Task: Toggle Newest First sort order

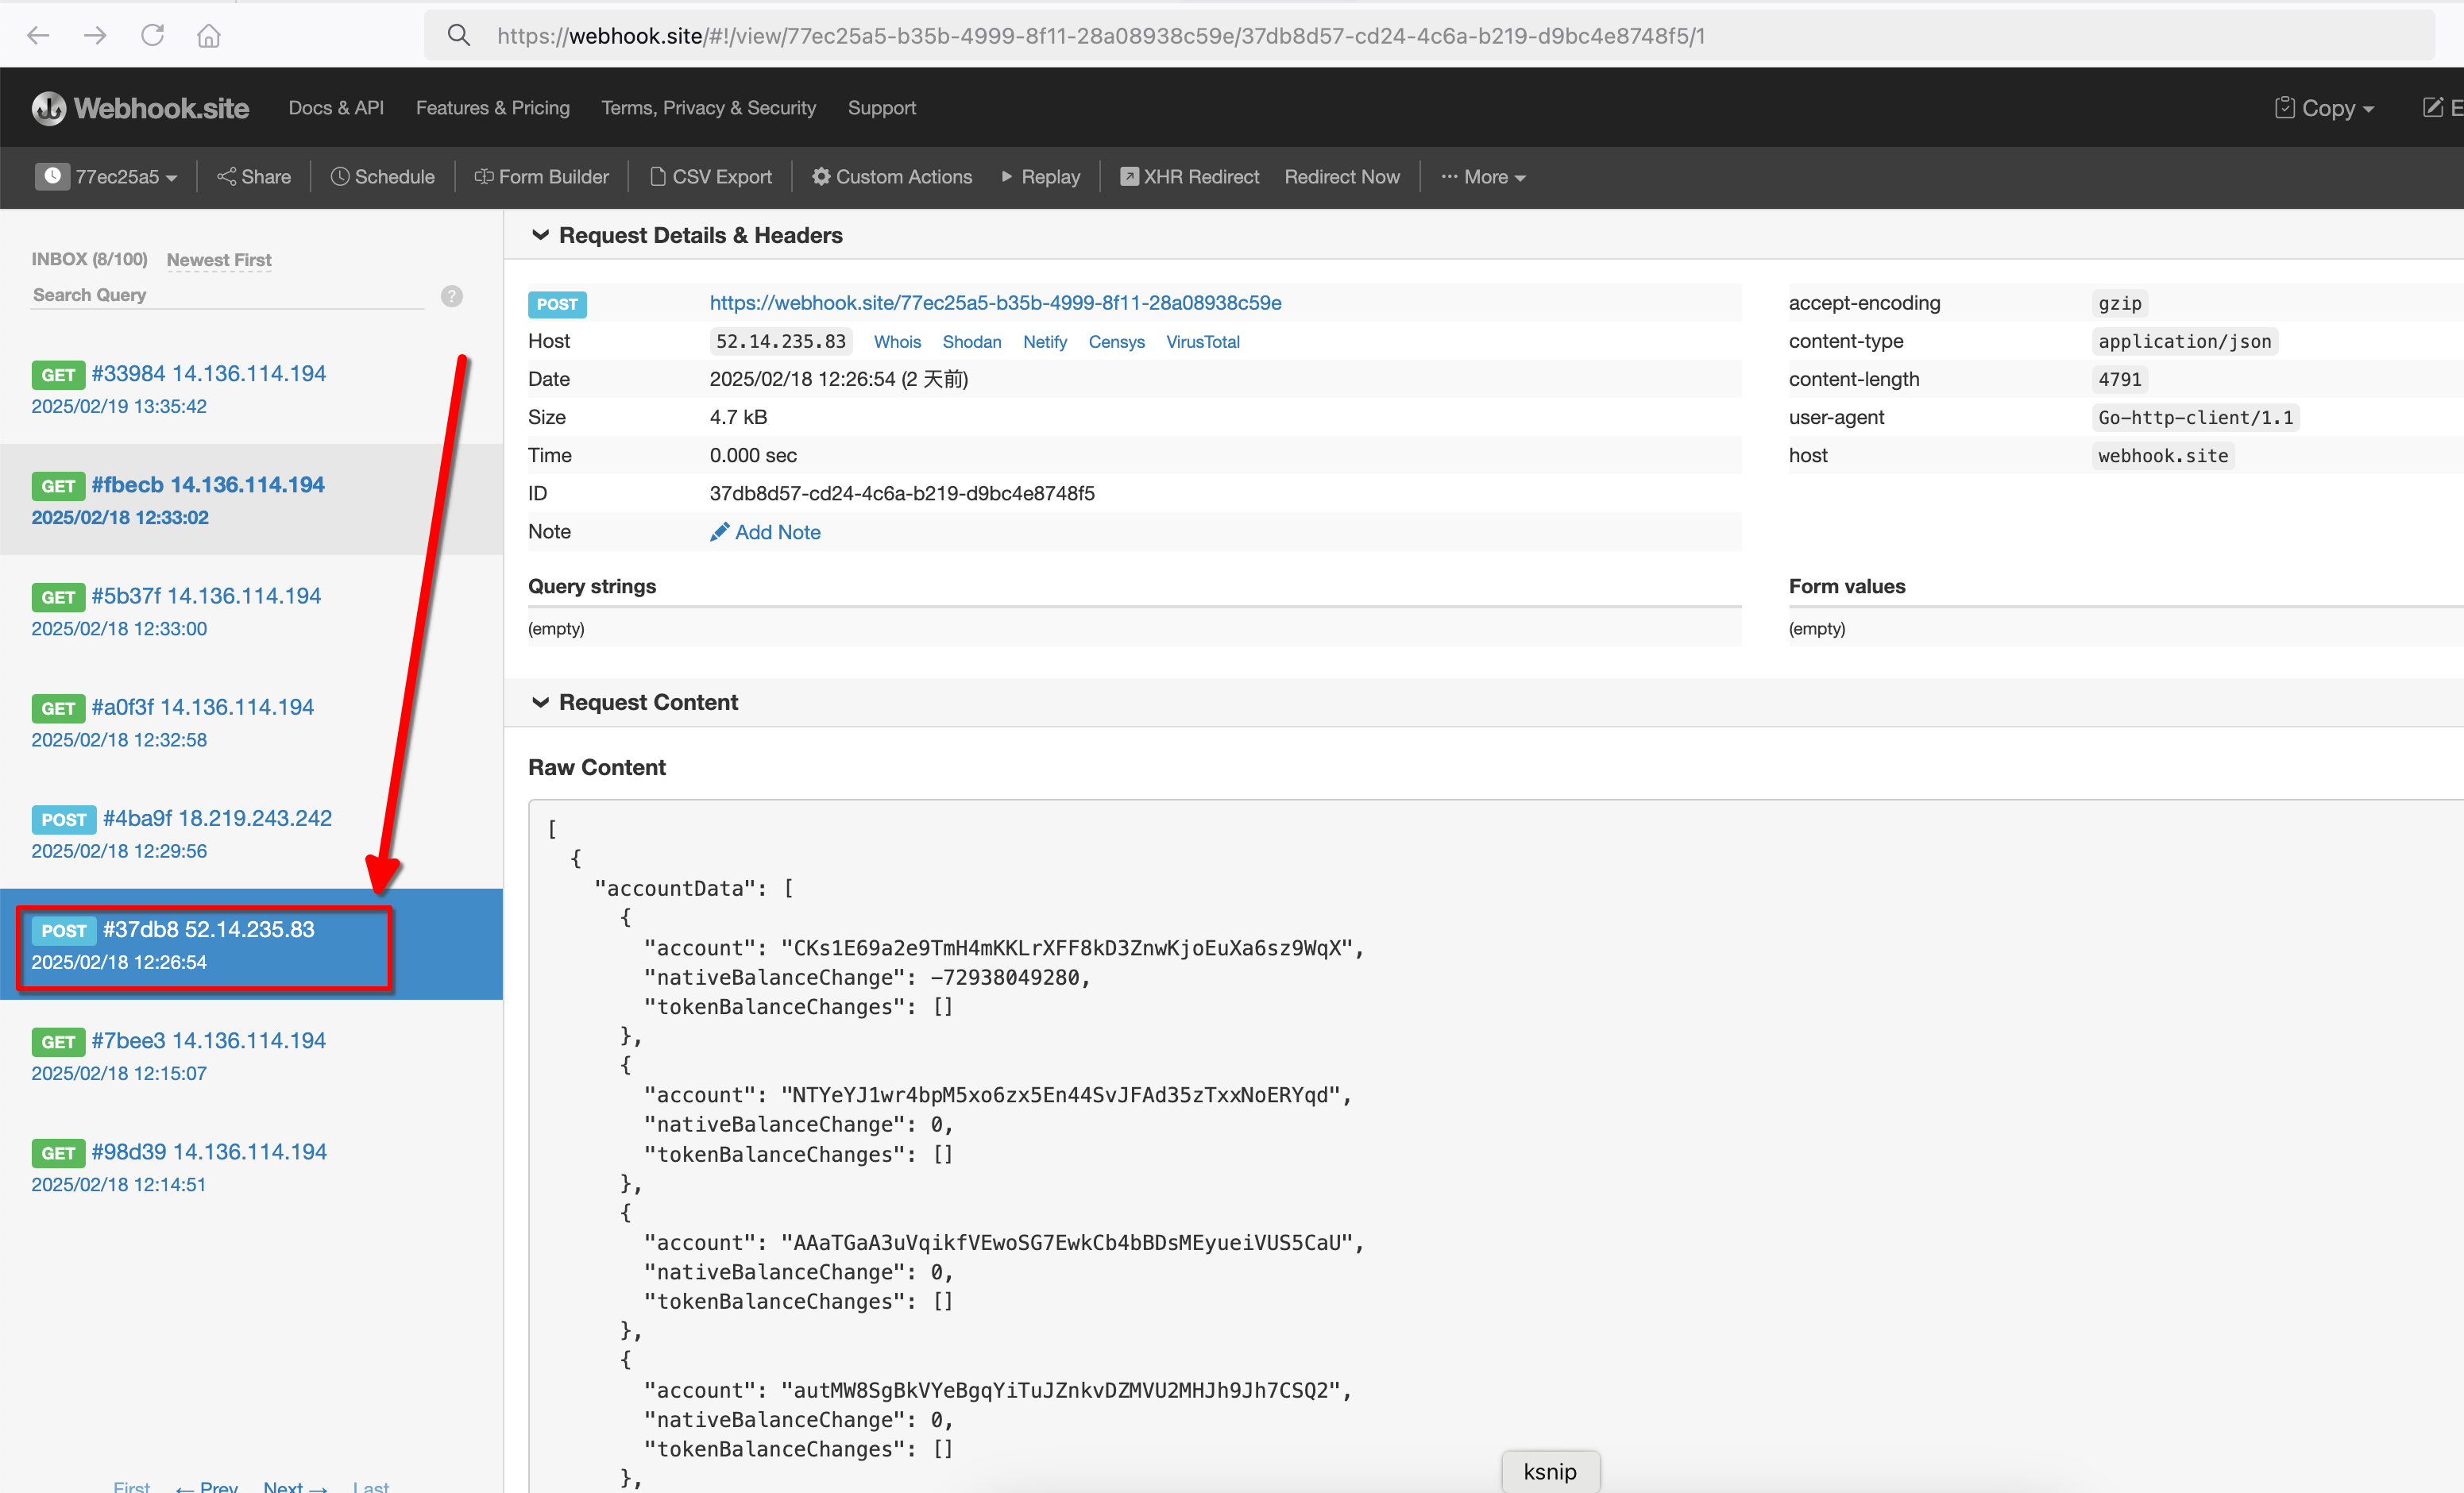Action: tap(219, 260)
